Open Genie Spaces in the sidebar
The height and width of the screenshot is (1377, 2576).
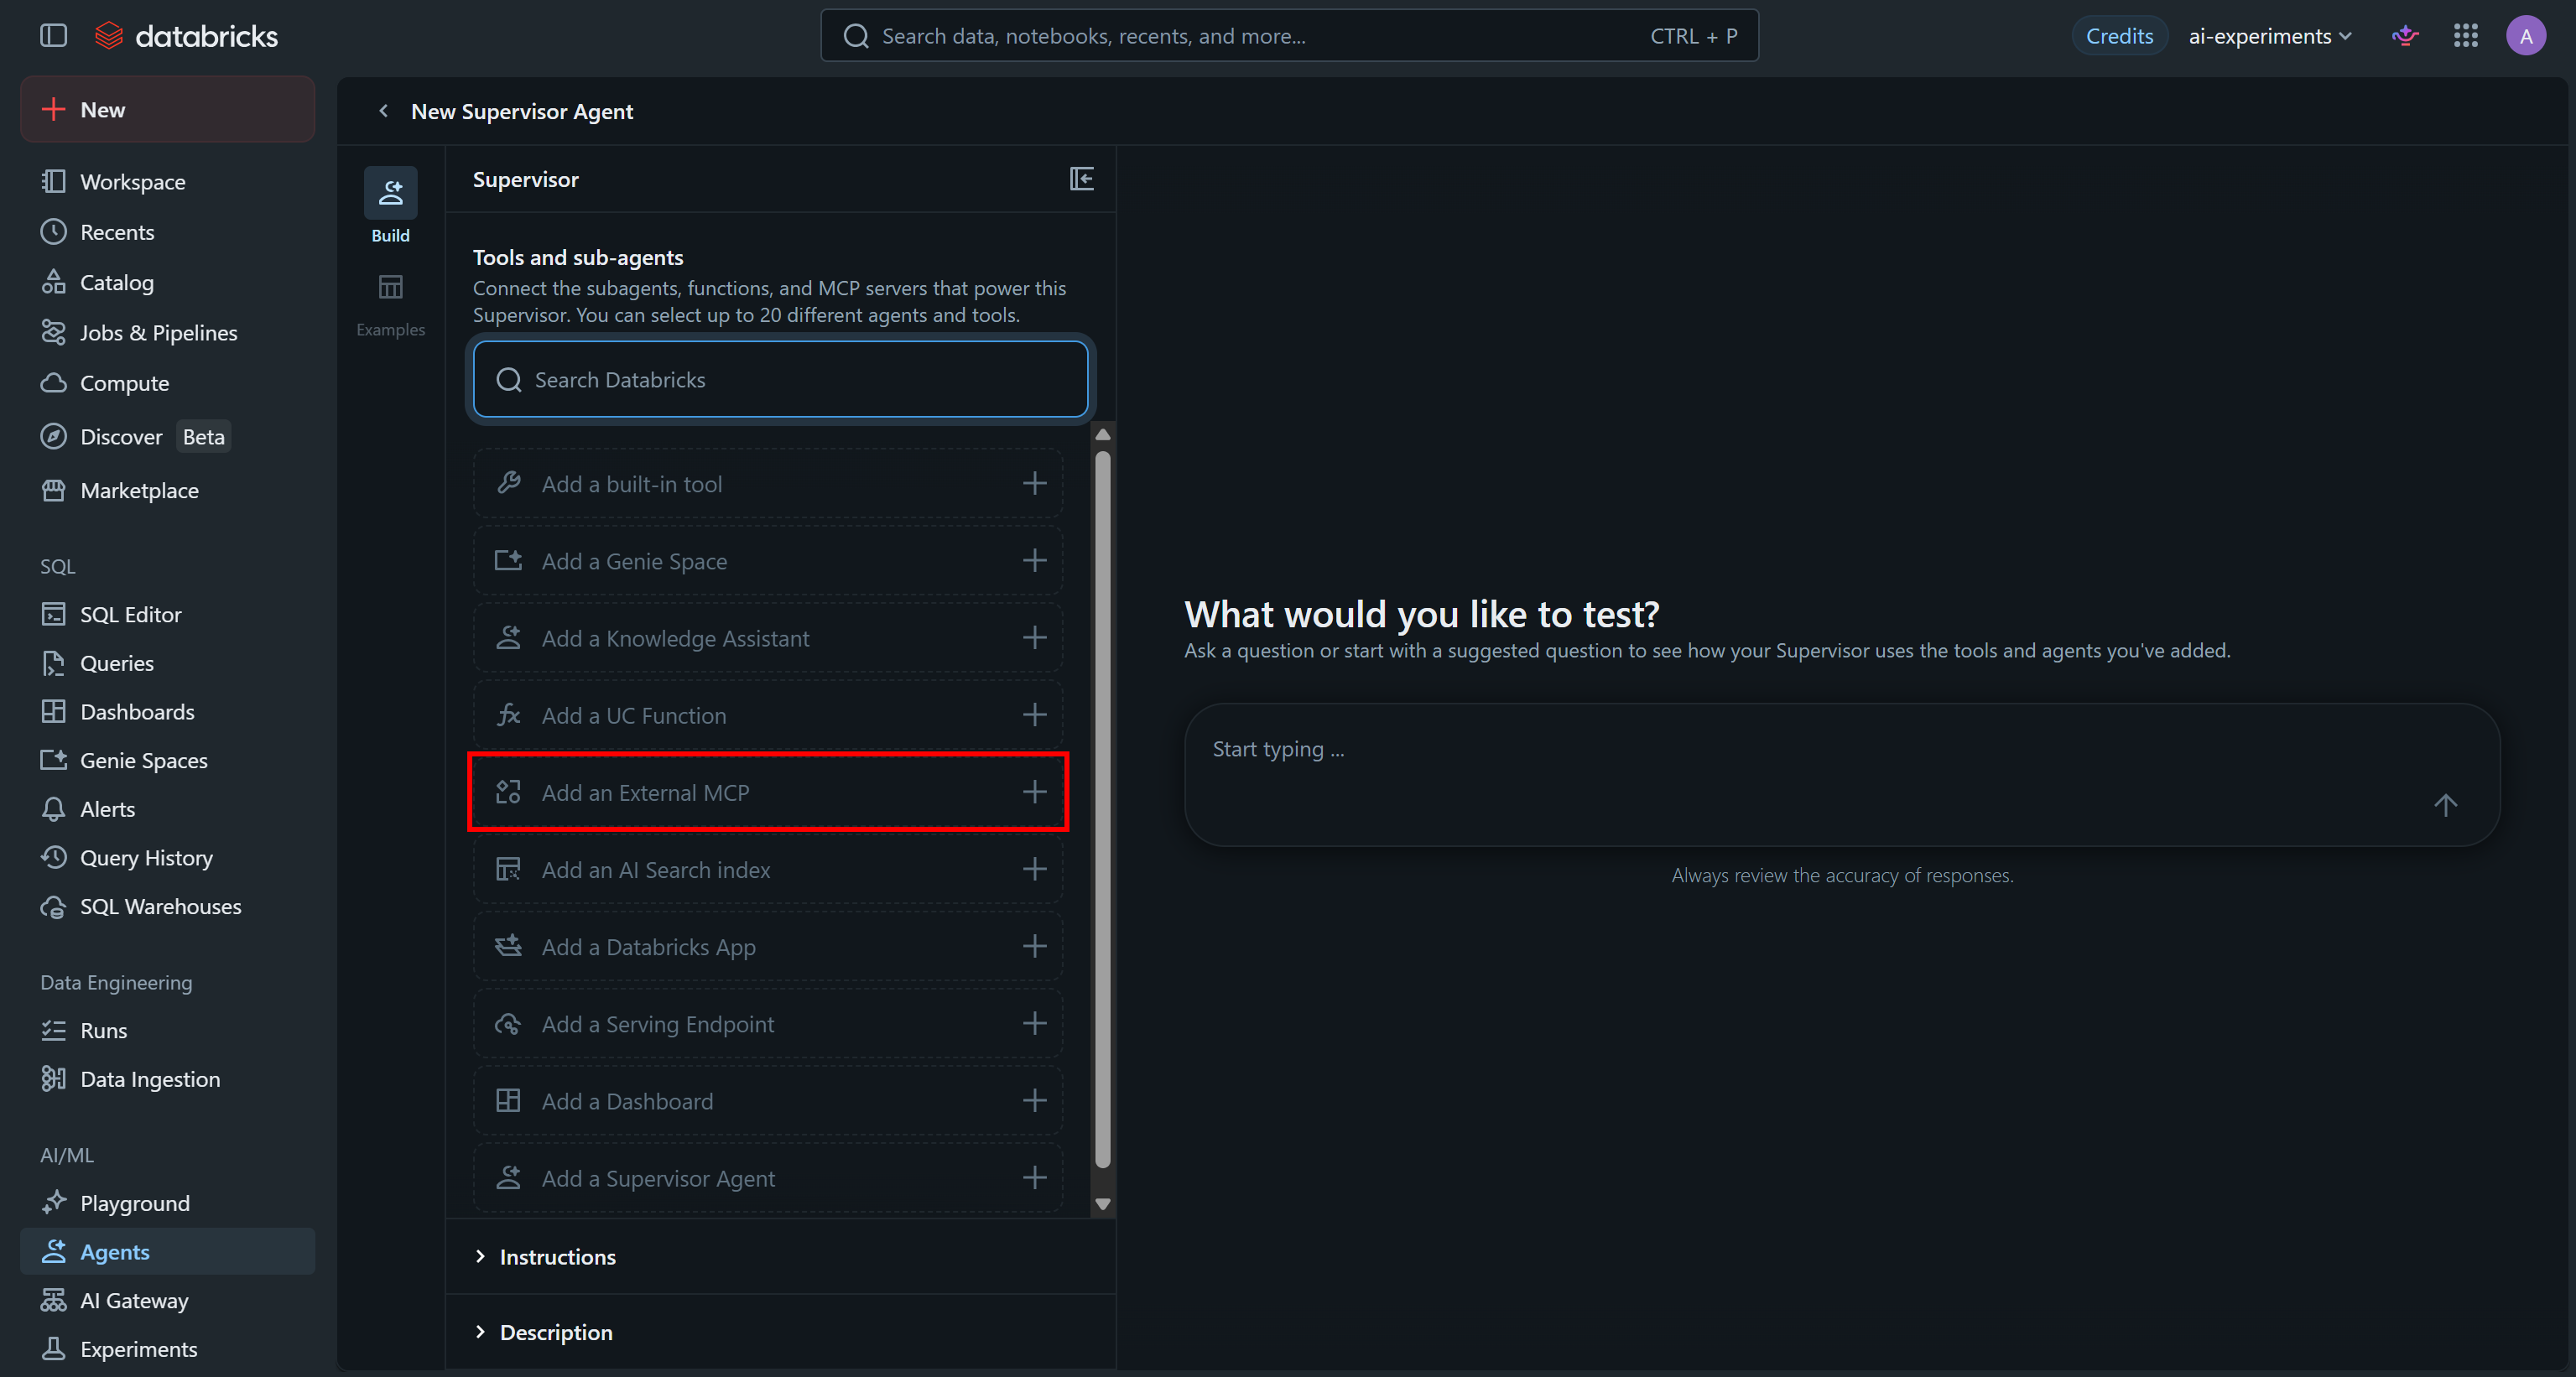coord(167,760)
